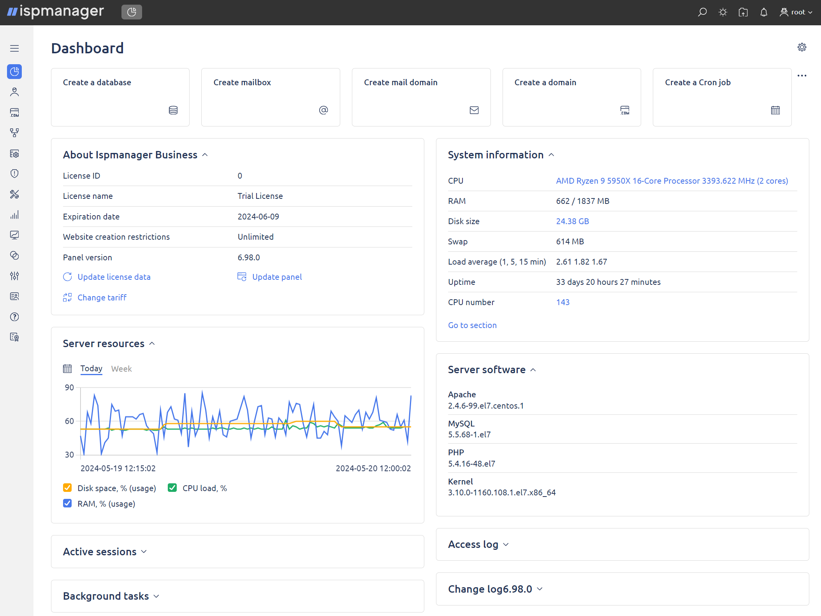Open the network nodes sidebar icon
Viewport: 821px width, 616px height.
(x=14, y=133)
